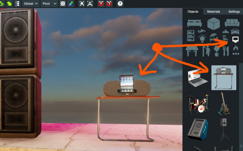Select the ornament decor category icon
This screenshot has height=151, width=243.
pyautogui.click(x=201, y=31)
